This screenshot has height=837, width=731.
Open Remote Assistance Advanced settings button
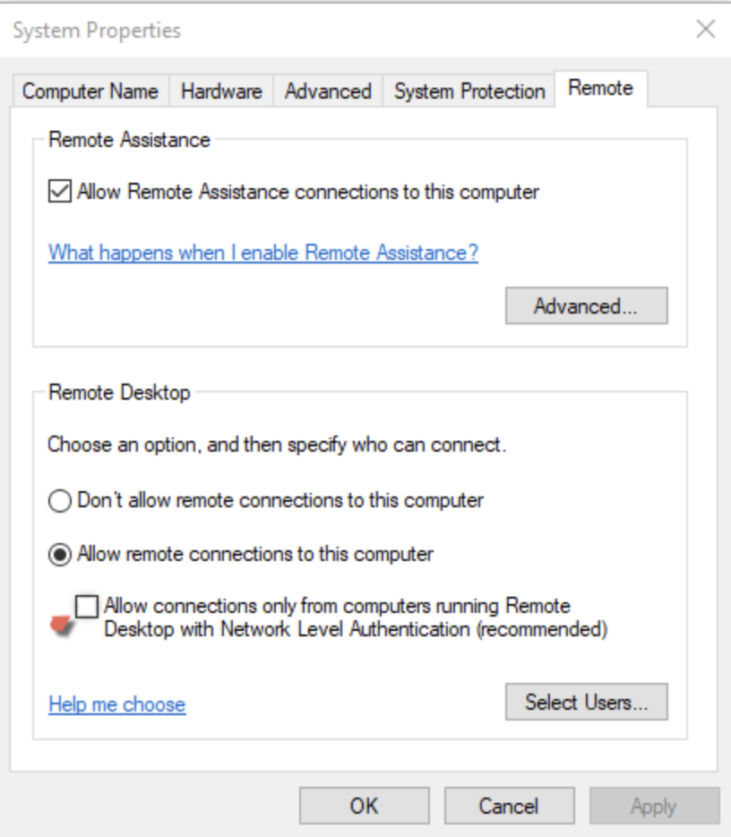click(586, 306)
